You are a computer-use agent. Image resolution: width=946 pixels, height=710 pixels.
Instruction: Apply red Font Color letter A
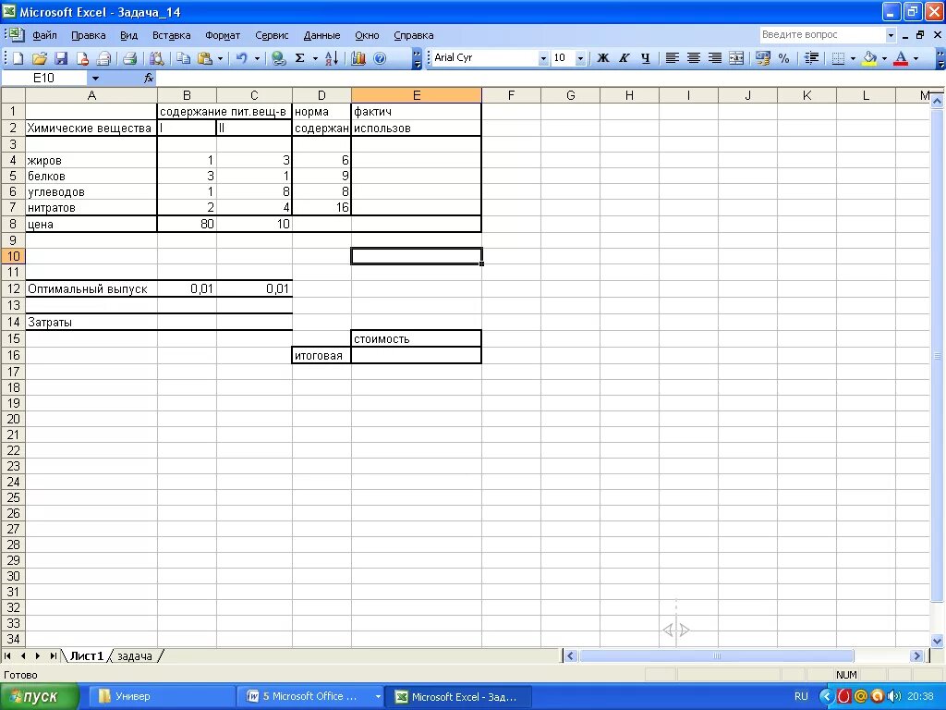point(901,58)
